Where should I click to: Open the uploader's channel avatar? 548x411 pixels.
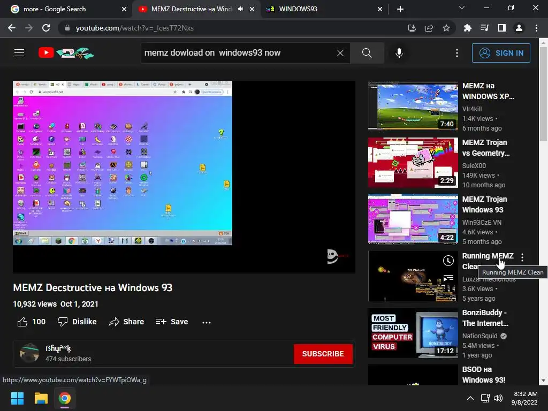pyautogui.click(x=29, y=353)
